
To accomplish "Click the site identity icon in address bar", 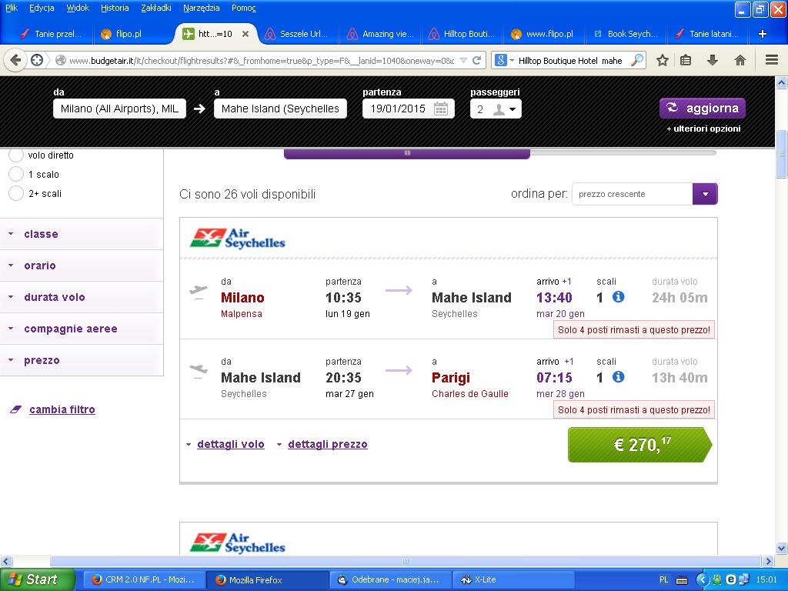I will coord(60,60).
